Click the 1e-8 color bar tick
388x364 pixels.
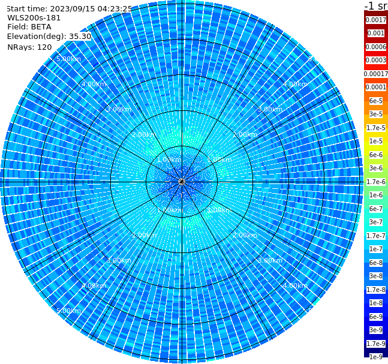[x=376, y=303]
